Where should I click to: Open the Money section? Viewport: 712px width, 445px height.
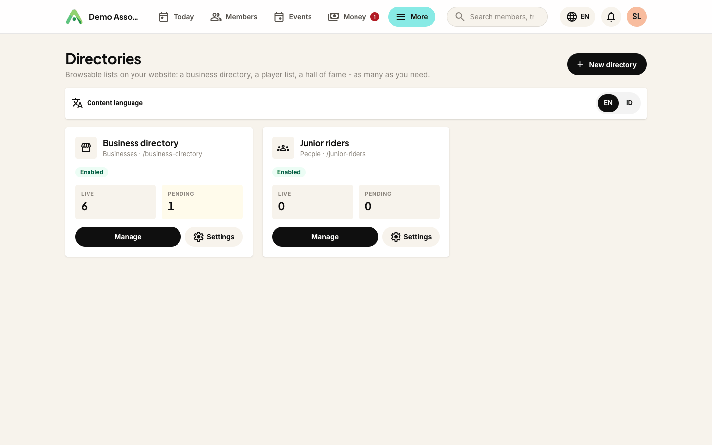353,17
